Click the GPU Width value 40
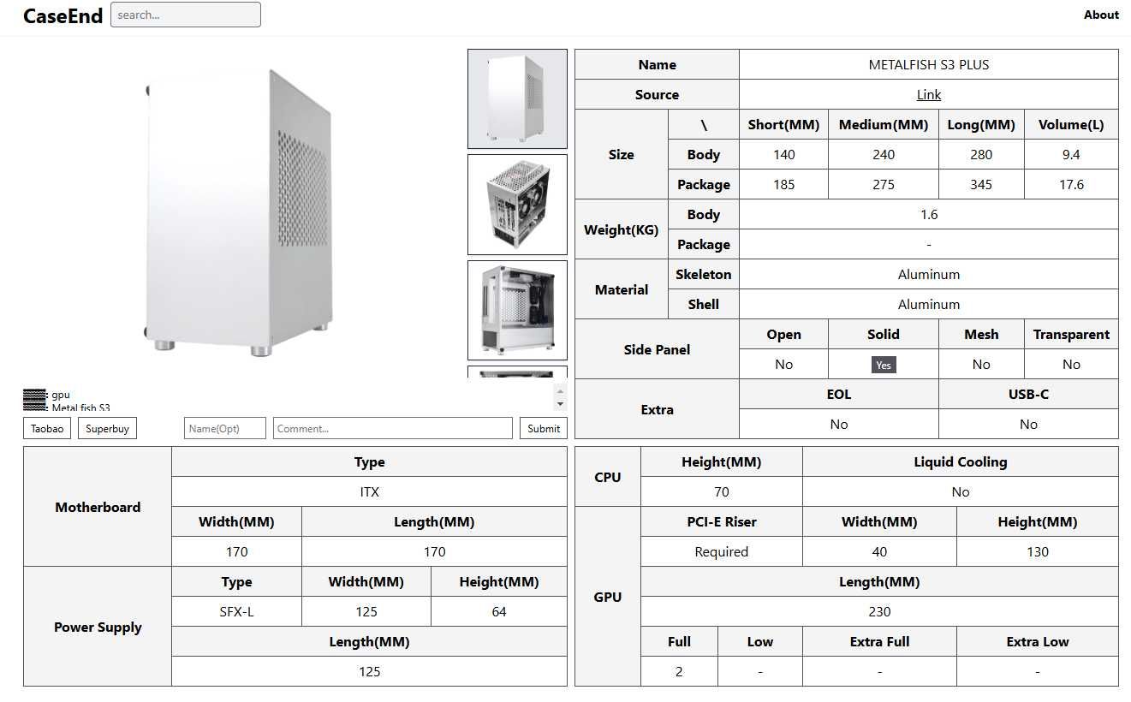This screenshot has width=1131, height=702. [879, 551]
